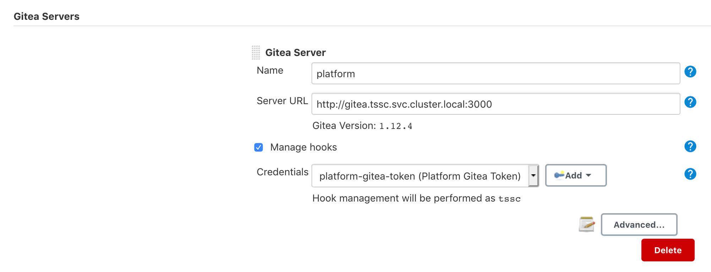Image resolution: width=711 pixels, height=272 pixels.
Task: Open help for the Server URL field
Action: (690, 102)
